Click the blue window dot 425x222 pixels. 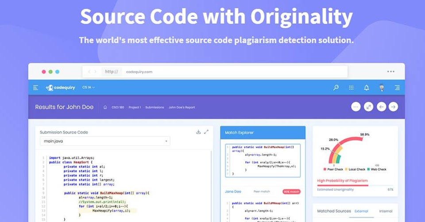pyautogui.click(x=57, y=72)
